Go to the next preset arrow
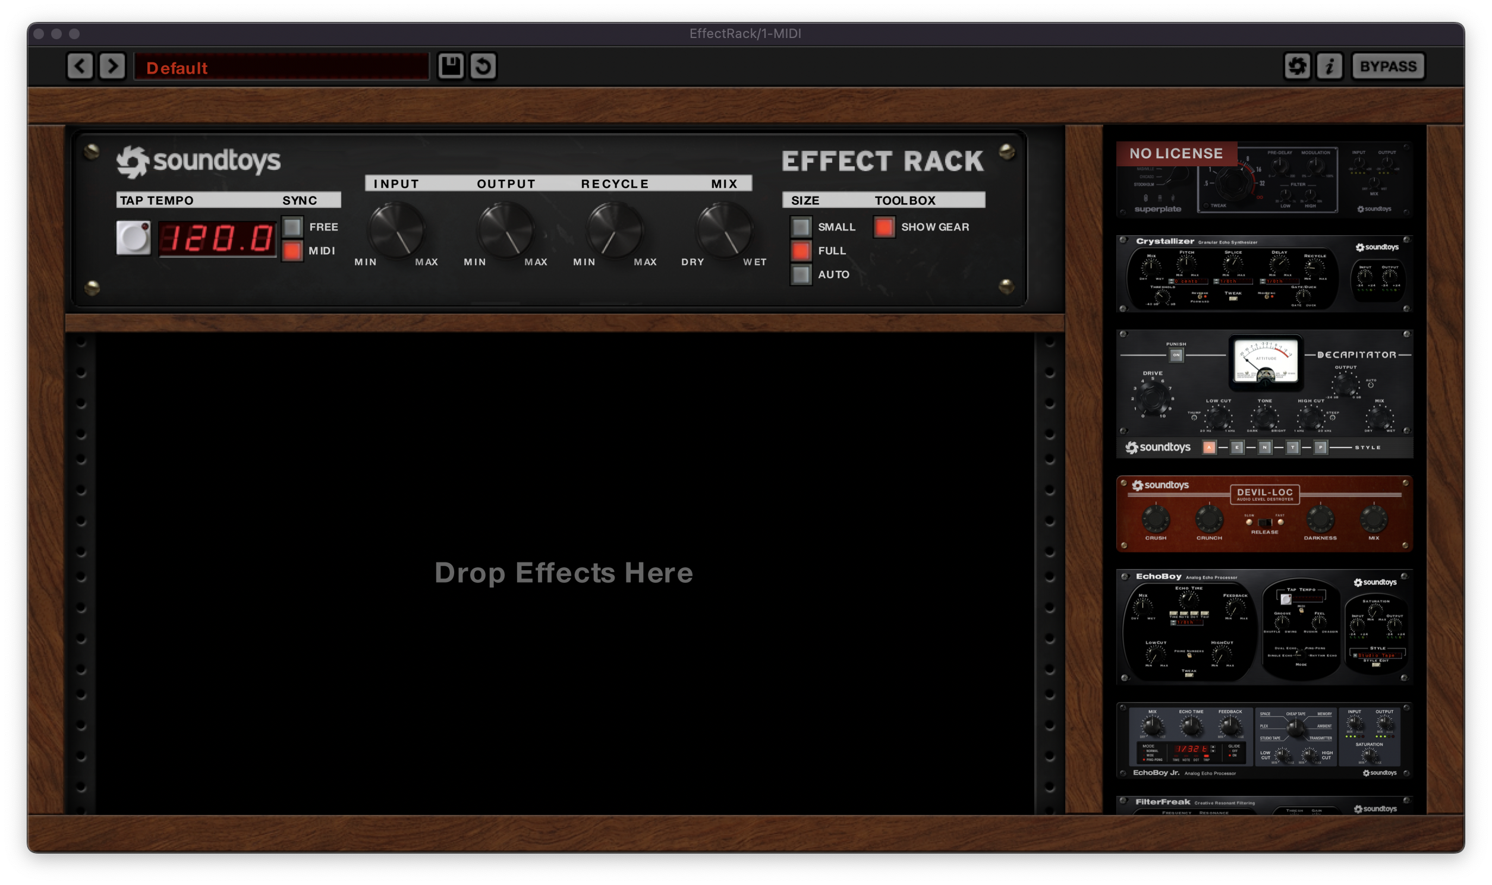This screenshot has width=1492, height=885. click(112, 66)
